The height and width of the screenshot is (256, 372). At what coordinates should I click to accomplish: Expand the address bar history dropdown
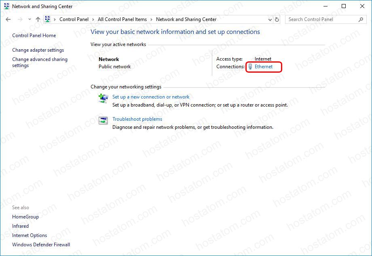click(269, 19)
